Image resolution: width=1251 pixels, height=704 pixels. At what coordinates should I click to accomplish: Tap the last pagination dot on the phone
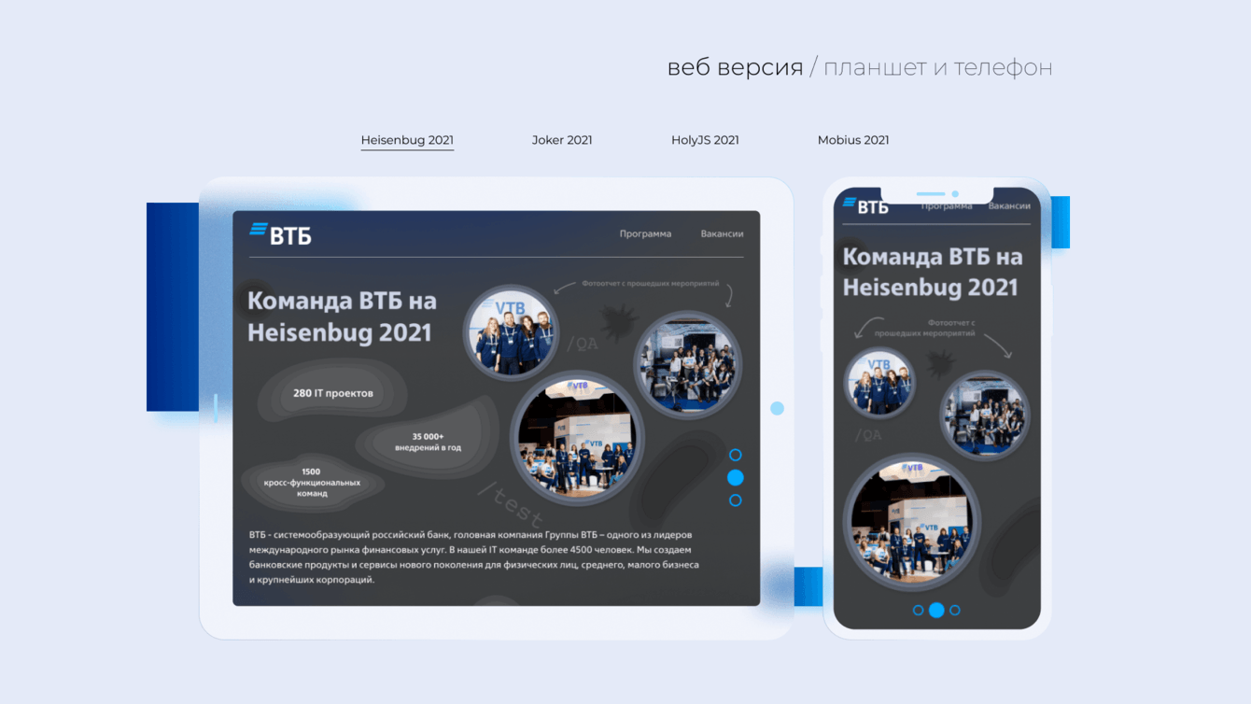[955, 610]
